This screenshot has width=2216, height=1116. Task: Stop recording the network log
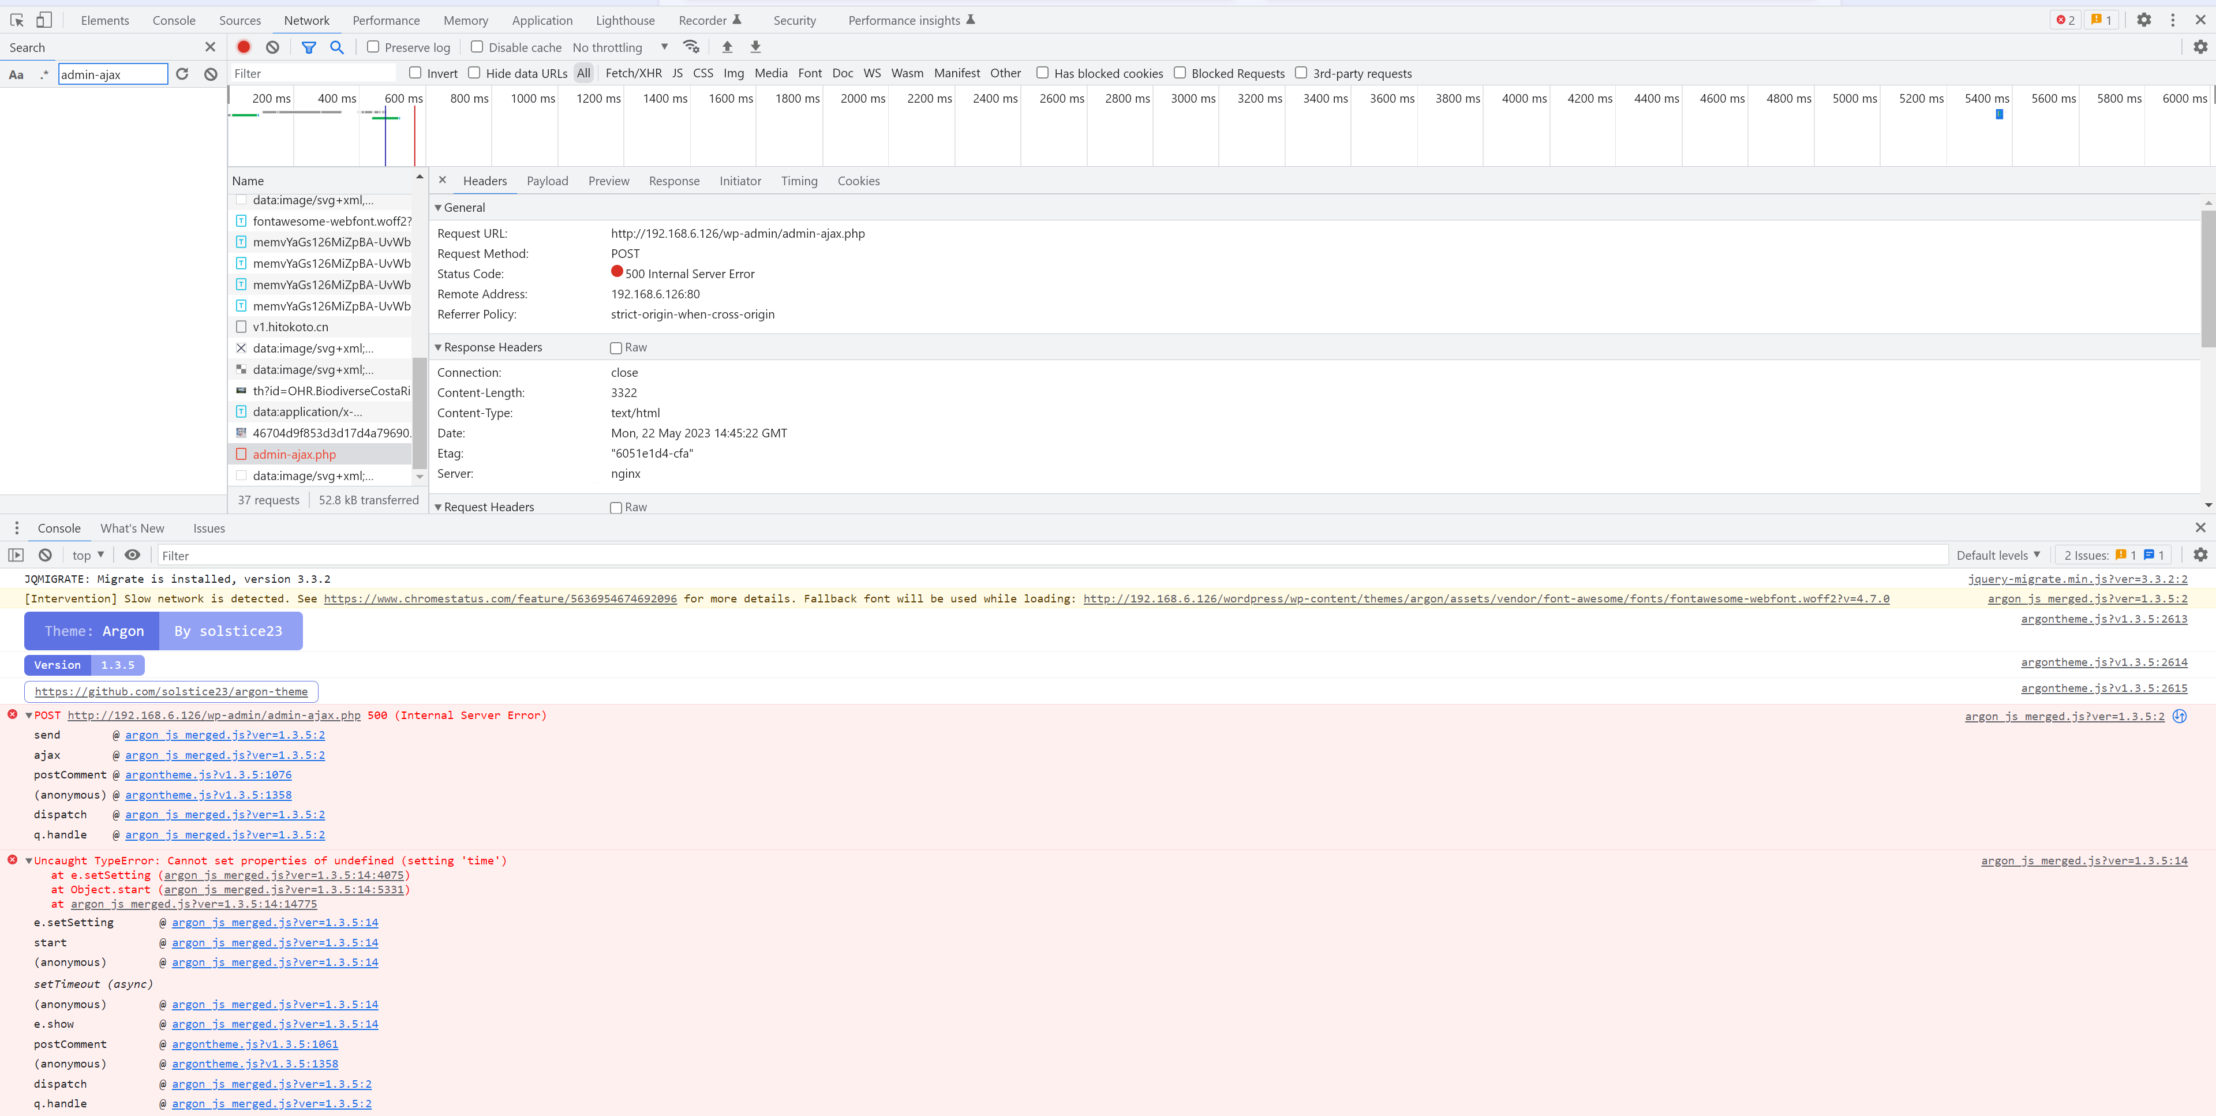point(244,47)
